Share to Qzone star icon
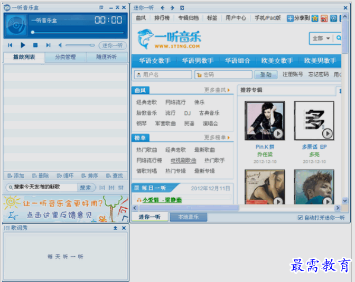The width and height of the screenshot is (355, 282). (315, 18)
